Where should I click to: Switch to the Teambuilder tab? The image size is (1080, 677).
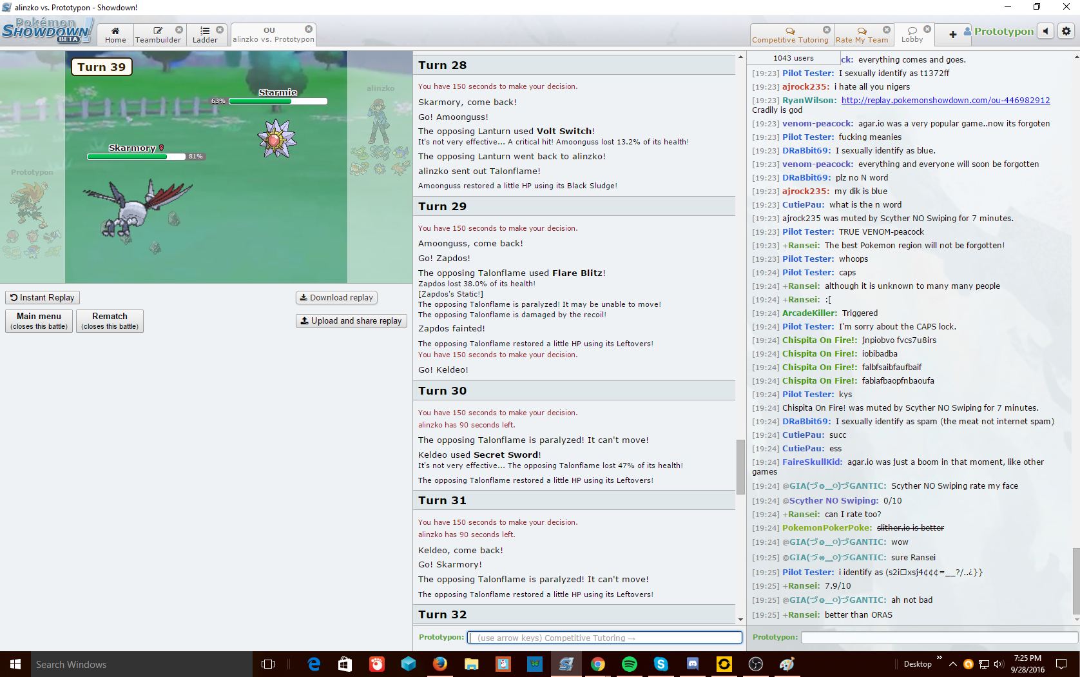pyautogui.click(x=158, y=35)
